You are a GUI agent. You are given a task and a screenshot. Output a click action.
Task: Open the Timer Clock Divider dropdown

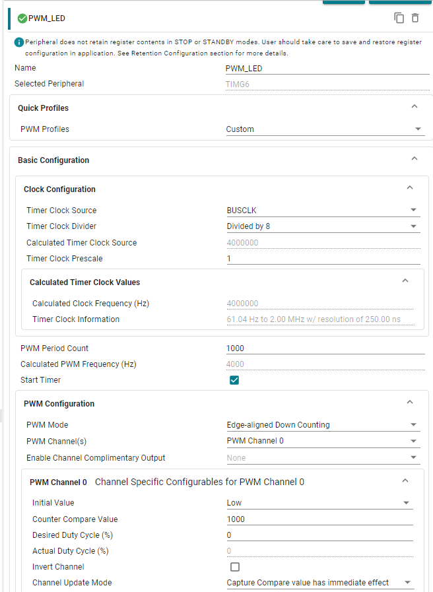pos(323,226)
